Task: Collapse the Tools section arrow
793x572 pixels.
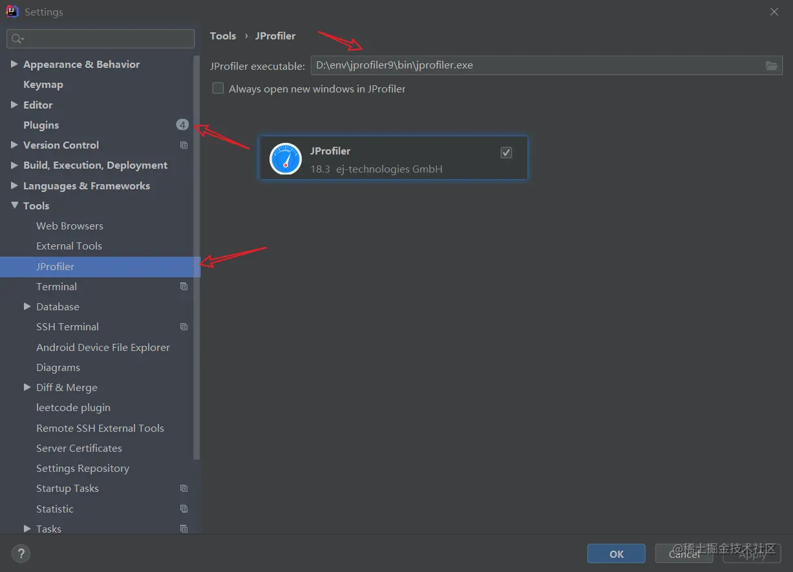Action: 14,206
